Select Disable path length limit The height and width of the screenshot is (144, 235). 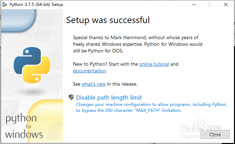(x=109, y=98)
